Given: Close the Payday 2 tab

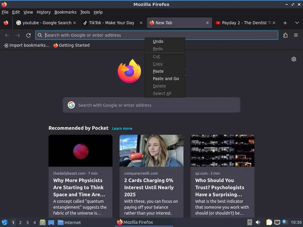Looking at the screenshot, I should (274, 23).
